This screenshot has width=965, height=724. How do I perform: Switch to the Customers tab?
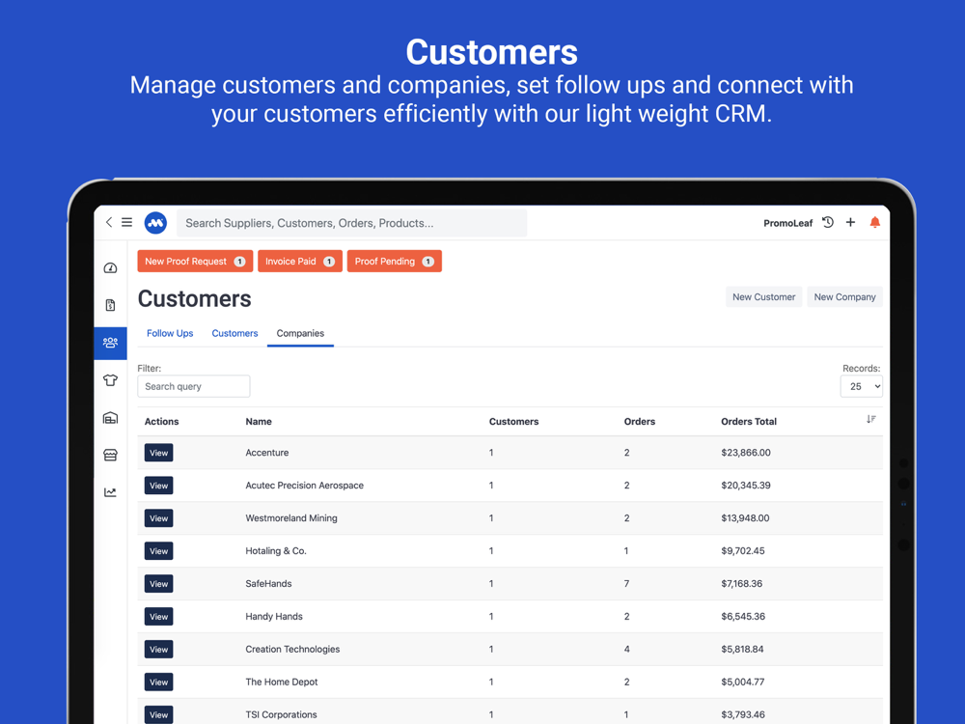[235, 333]
